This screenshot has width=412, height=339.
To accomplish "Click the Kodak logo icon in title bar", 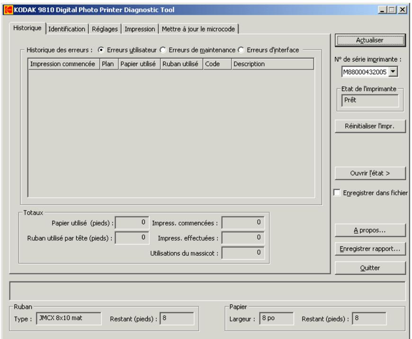I will (x=9, y=10).
